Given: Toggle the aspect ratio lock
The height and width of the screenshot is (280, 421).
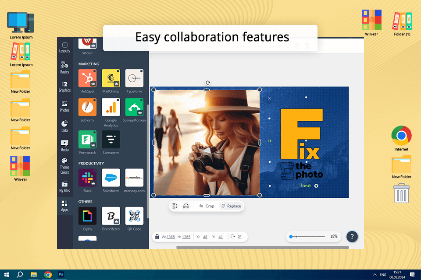Looking at the screenshot, I should [157, 237].
